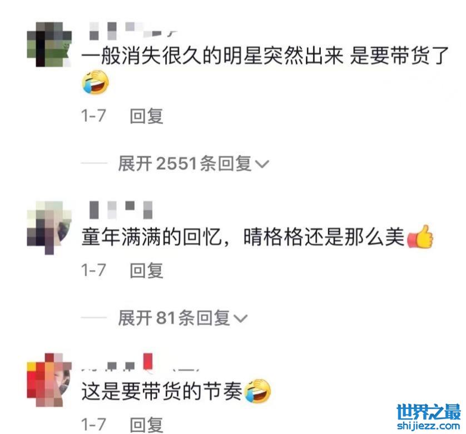The width and height of the screenshot is (466, 434).
Task: Click the laughing emoji after 这是要带货的节奏
Action: (257, 391)
